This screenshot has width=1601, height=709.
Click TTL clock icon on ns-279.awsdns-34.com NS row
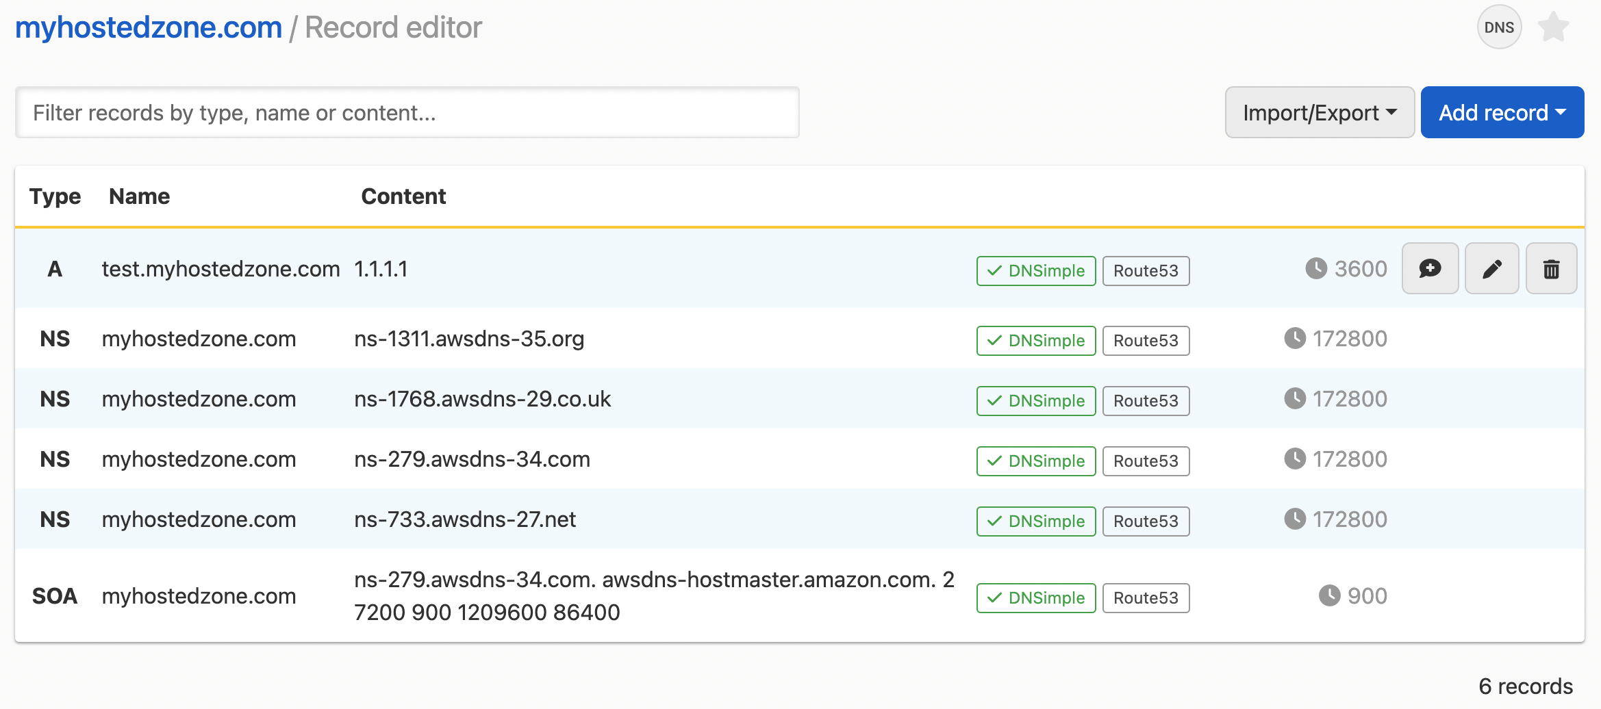pyautogui.click(x=1294, y=459)
